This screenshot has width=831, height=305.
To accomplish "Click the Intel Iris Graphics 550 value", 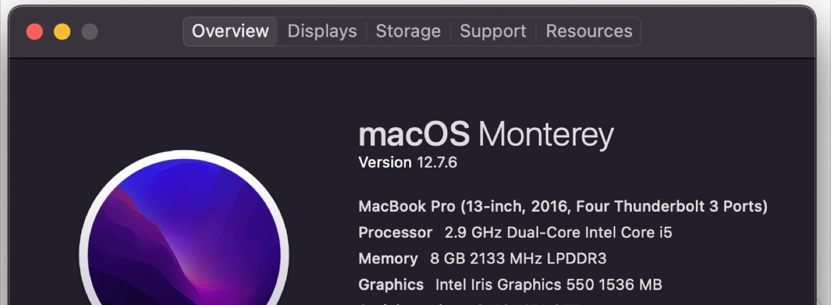I will click(548, 285).
